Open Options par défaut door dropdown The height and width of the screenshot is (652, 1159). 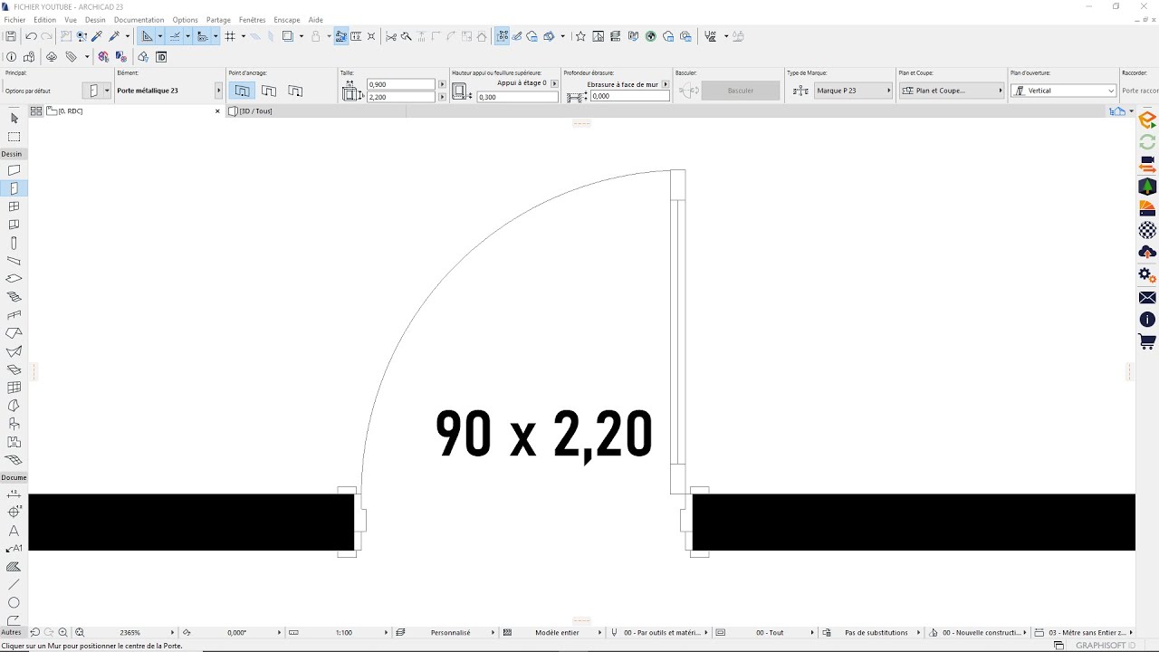(x=96, y=91)
